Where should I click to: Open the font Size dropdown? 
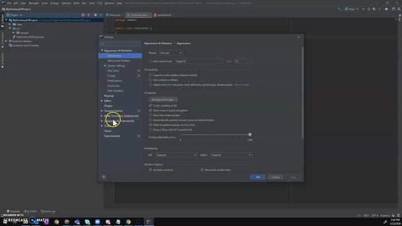(243, 62)
